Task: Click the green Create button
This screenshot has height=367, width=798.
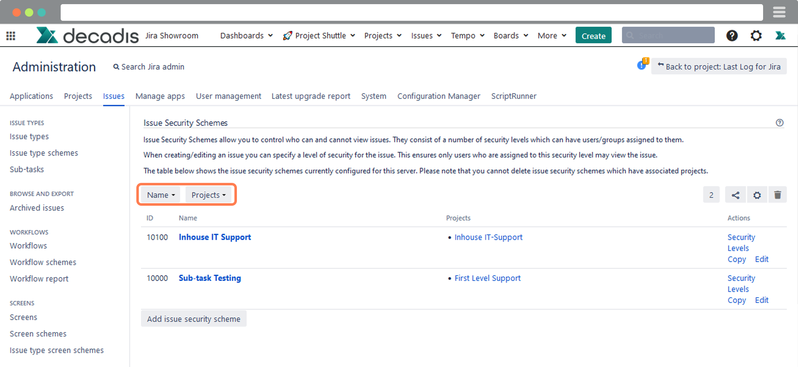Action: pyautogui.click(x=593, y=36)
